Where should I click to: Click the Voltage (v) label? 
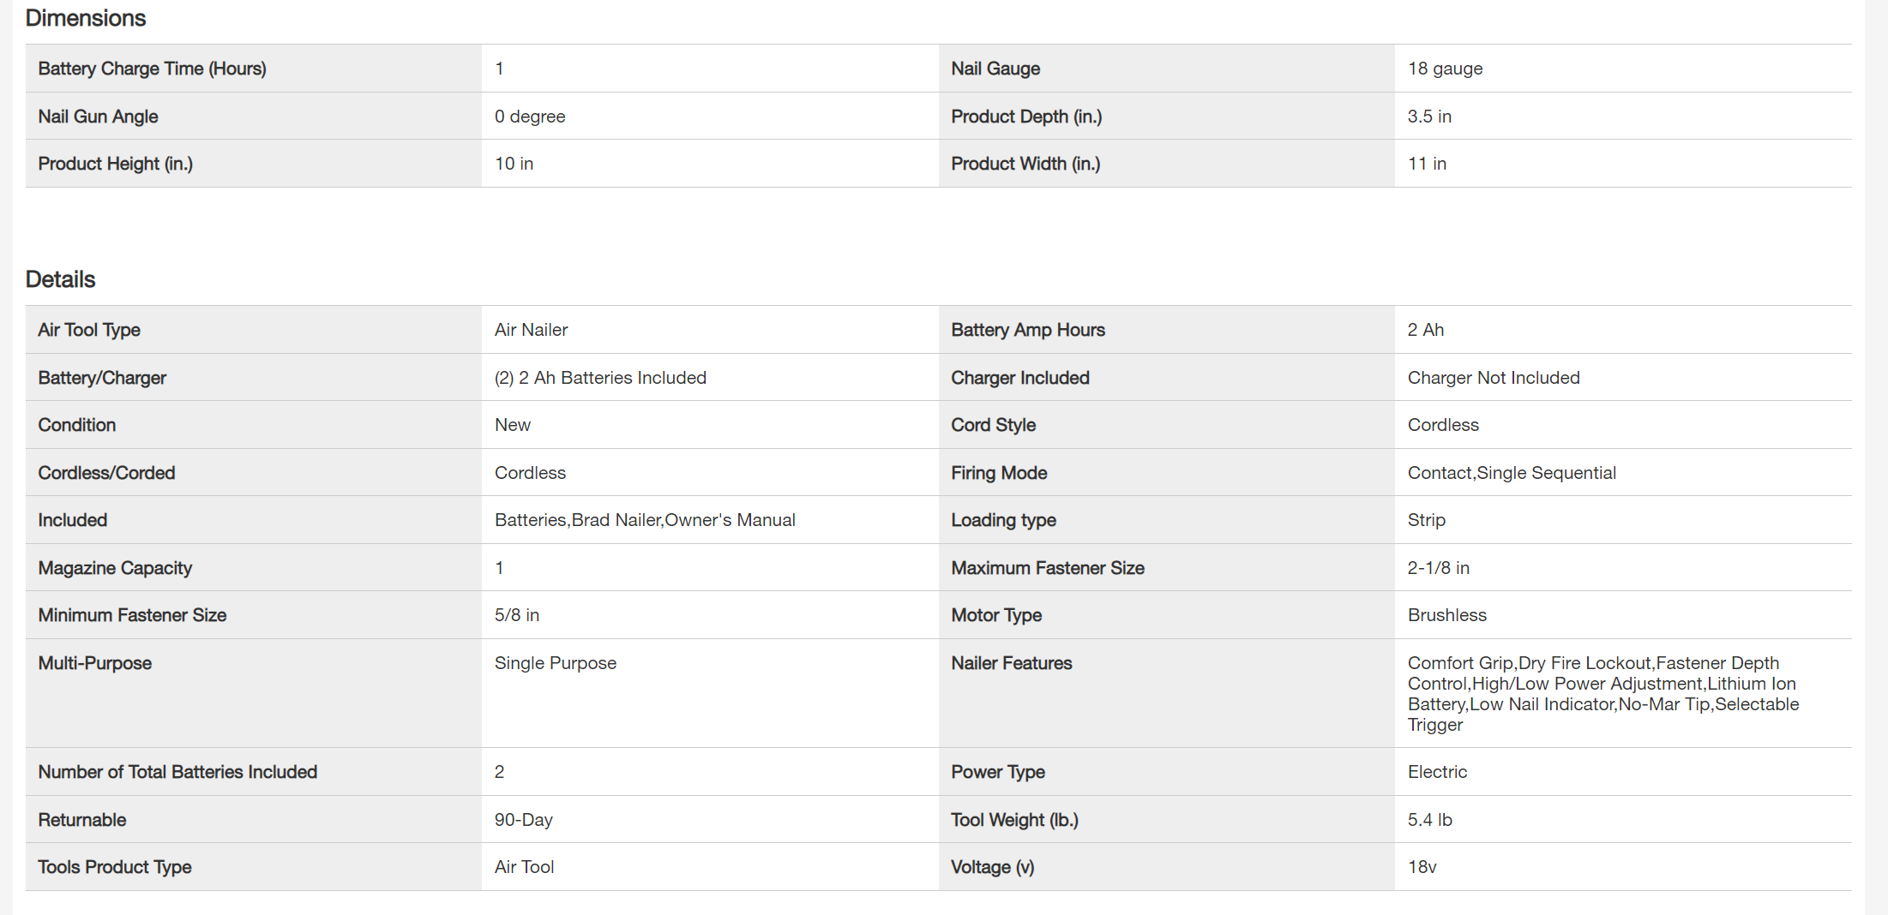pyautogui.click(x=992, y=867)
